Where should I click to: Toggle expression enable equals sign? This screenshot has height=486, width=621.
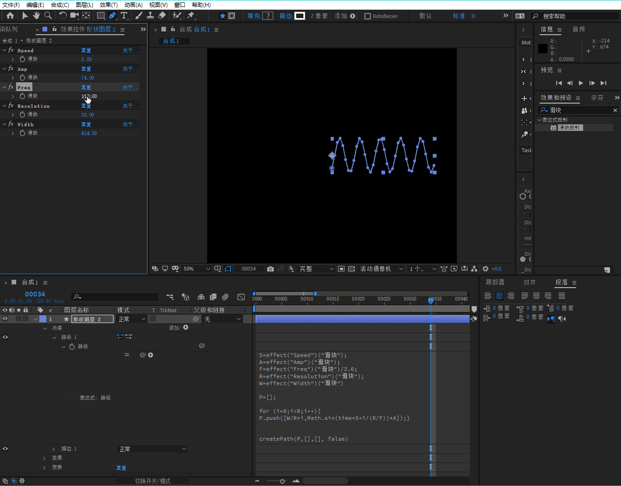(x=127, y=355)
